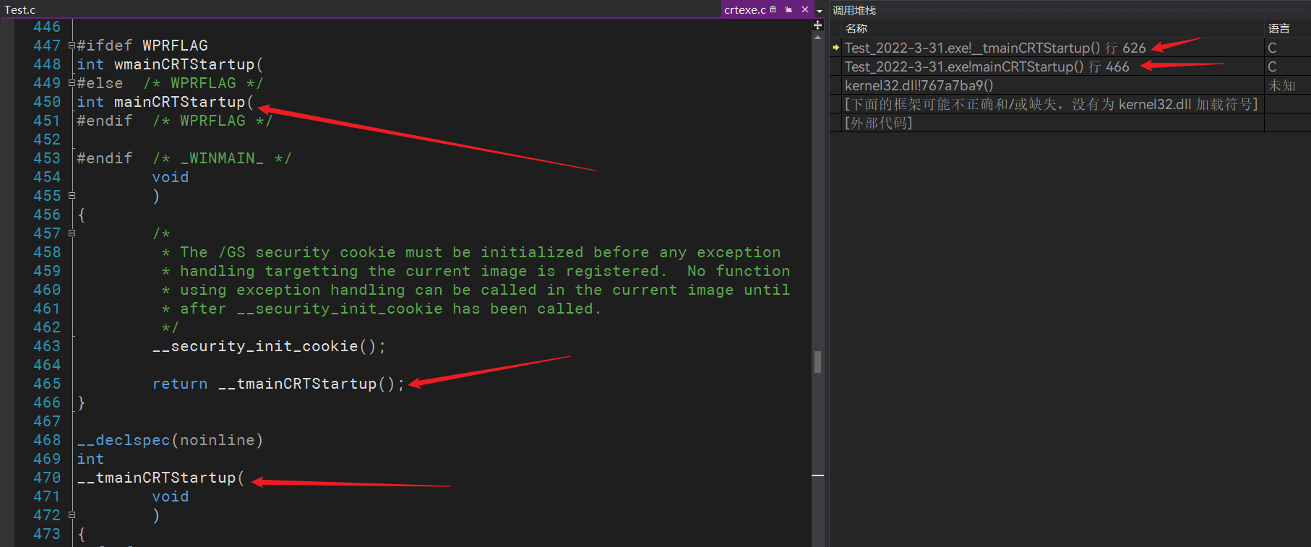Click wmainCRTStartup on line 448
The width and height of the screenshot is (1311, 547).
[184, 64]
